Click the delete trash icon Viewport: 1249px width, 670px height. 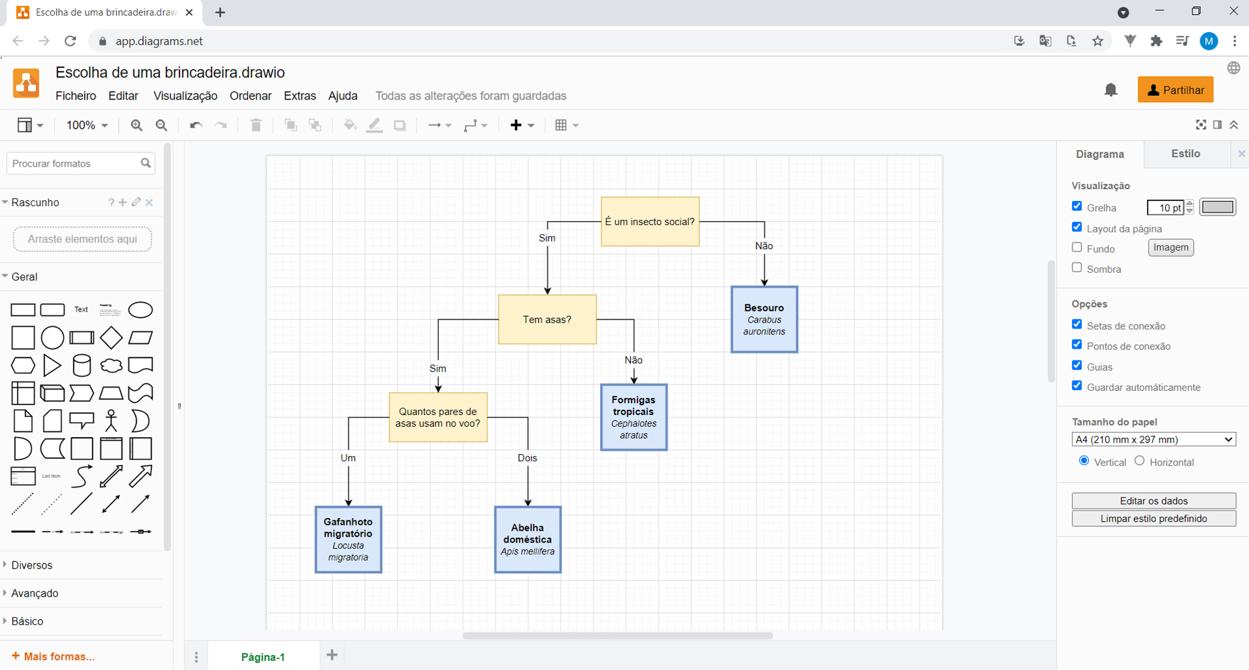[256, 125]
